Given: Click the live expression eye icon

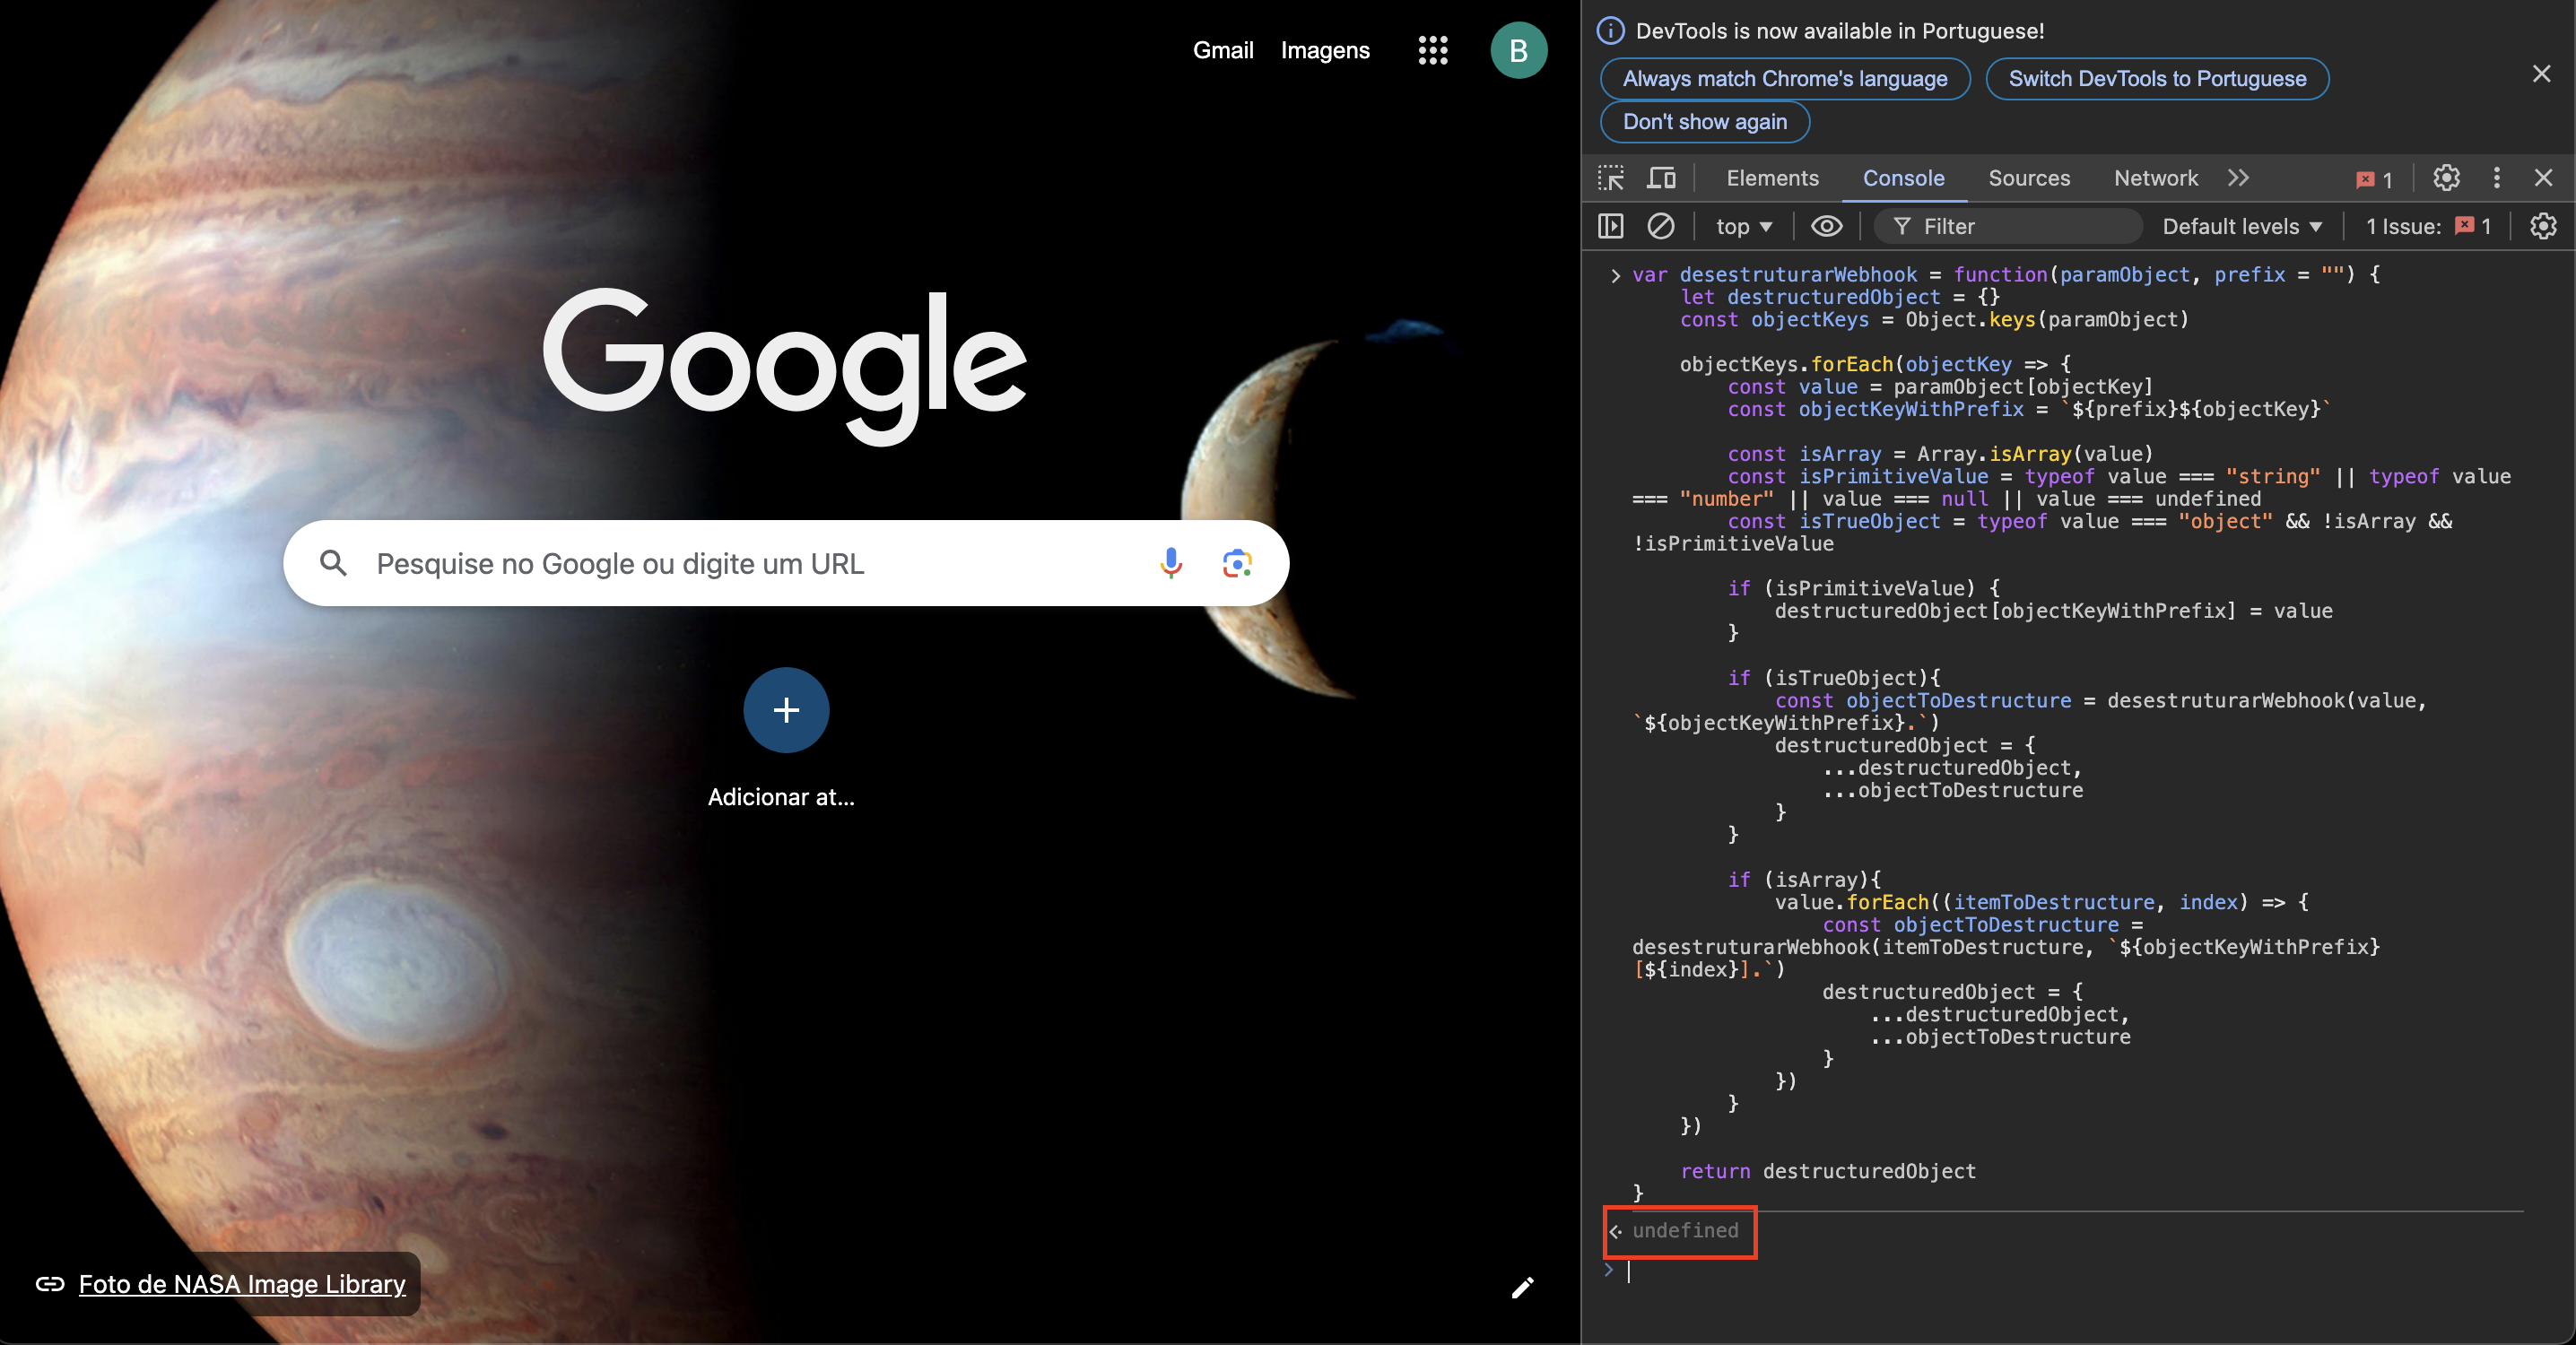Looking at the screenshot, I should pos(1826,226).
